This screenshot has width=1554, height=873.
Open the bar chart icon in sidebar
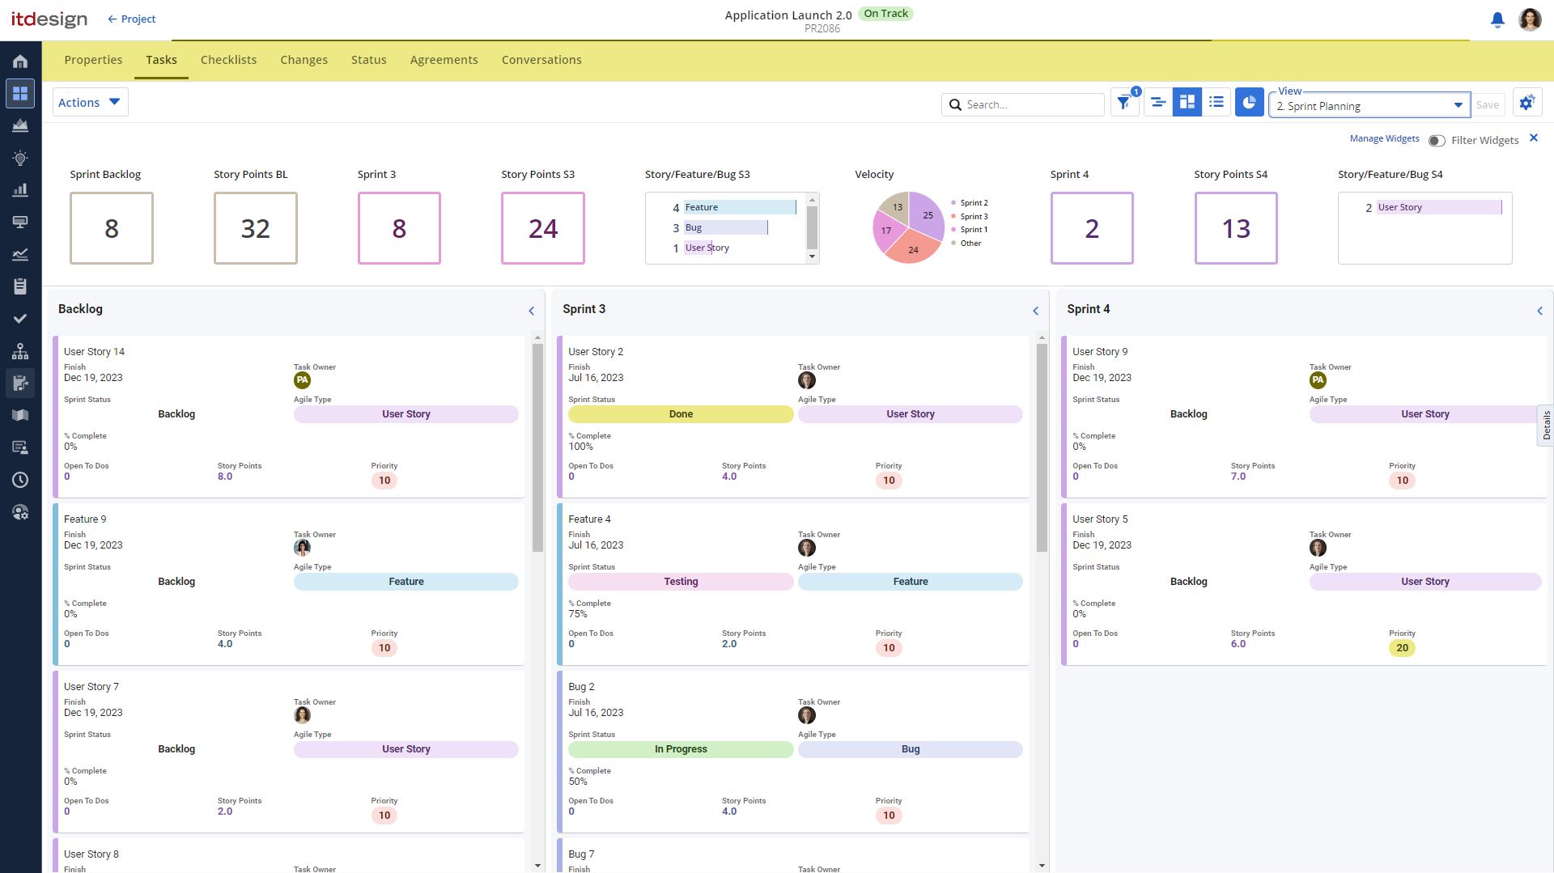click(20, 190)
